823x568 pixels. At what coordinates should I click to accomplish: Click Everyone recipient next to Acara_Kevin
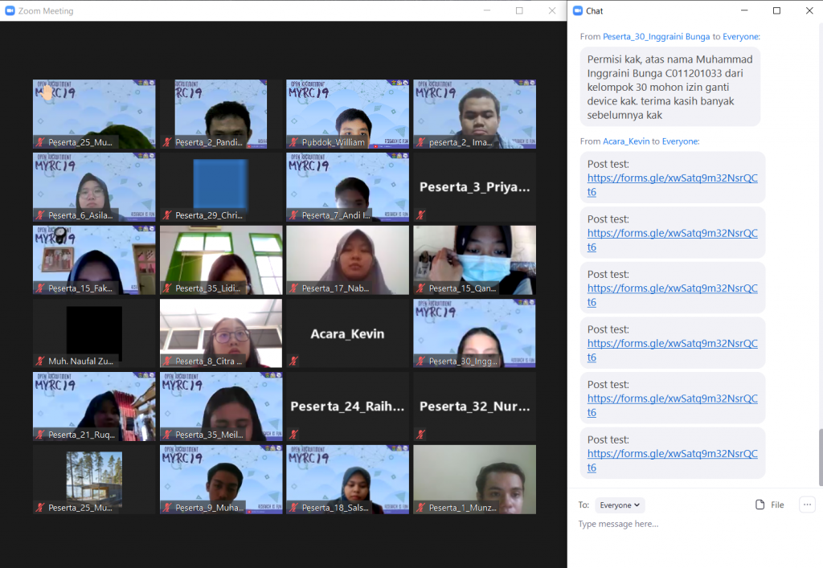tap(681, 141)
